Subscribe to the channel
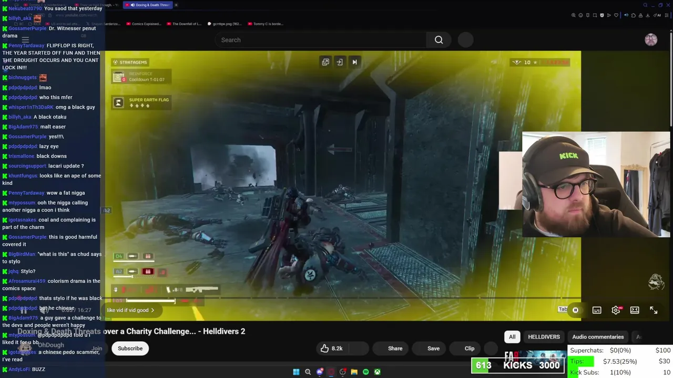Screen dimensions: 673x378 pyautogui.click(x=130, y=349)
